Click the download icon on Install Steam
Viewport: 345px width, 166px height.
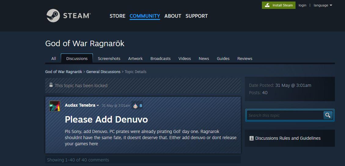tap(267, 5)
